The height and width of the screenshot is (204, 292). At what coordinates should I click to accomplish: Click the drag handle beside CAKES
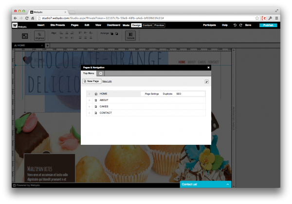point(90,106)
